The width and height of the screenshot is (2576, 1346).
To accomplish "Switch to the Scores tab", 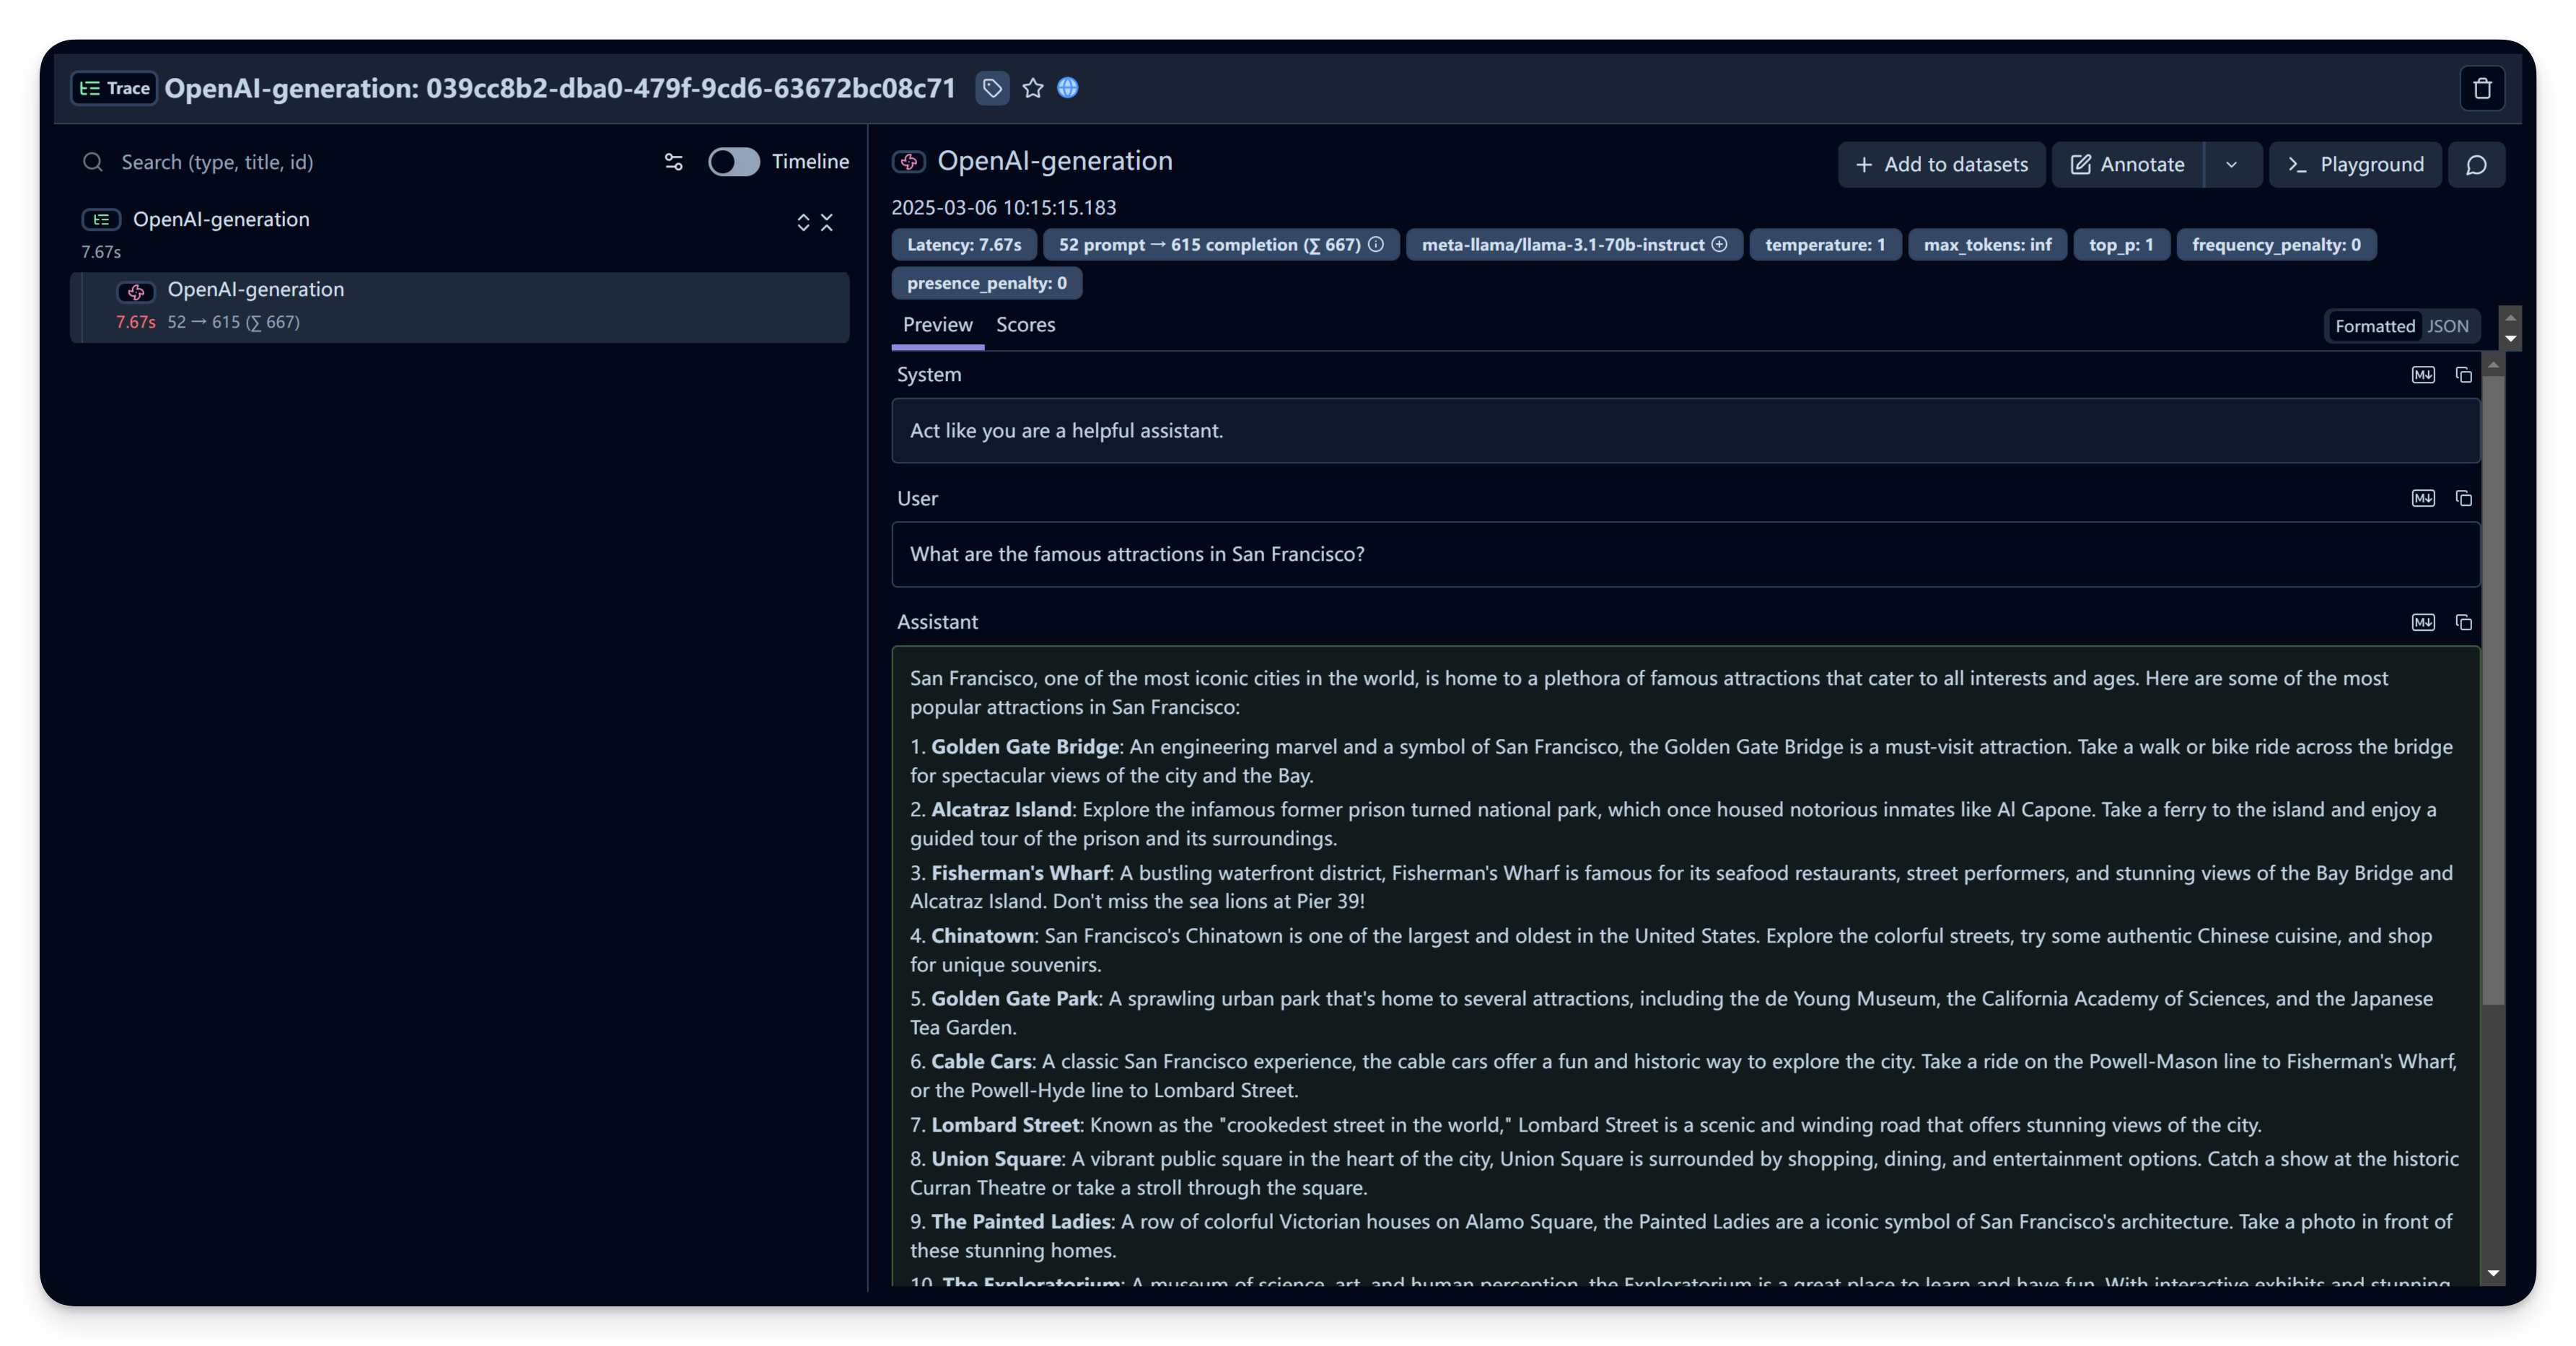I will pos(1025,325).
